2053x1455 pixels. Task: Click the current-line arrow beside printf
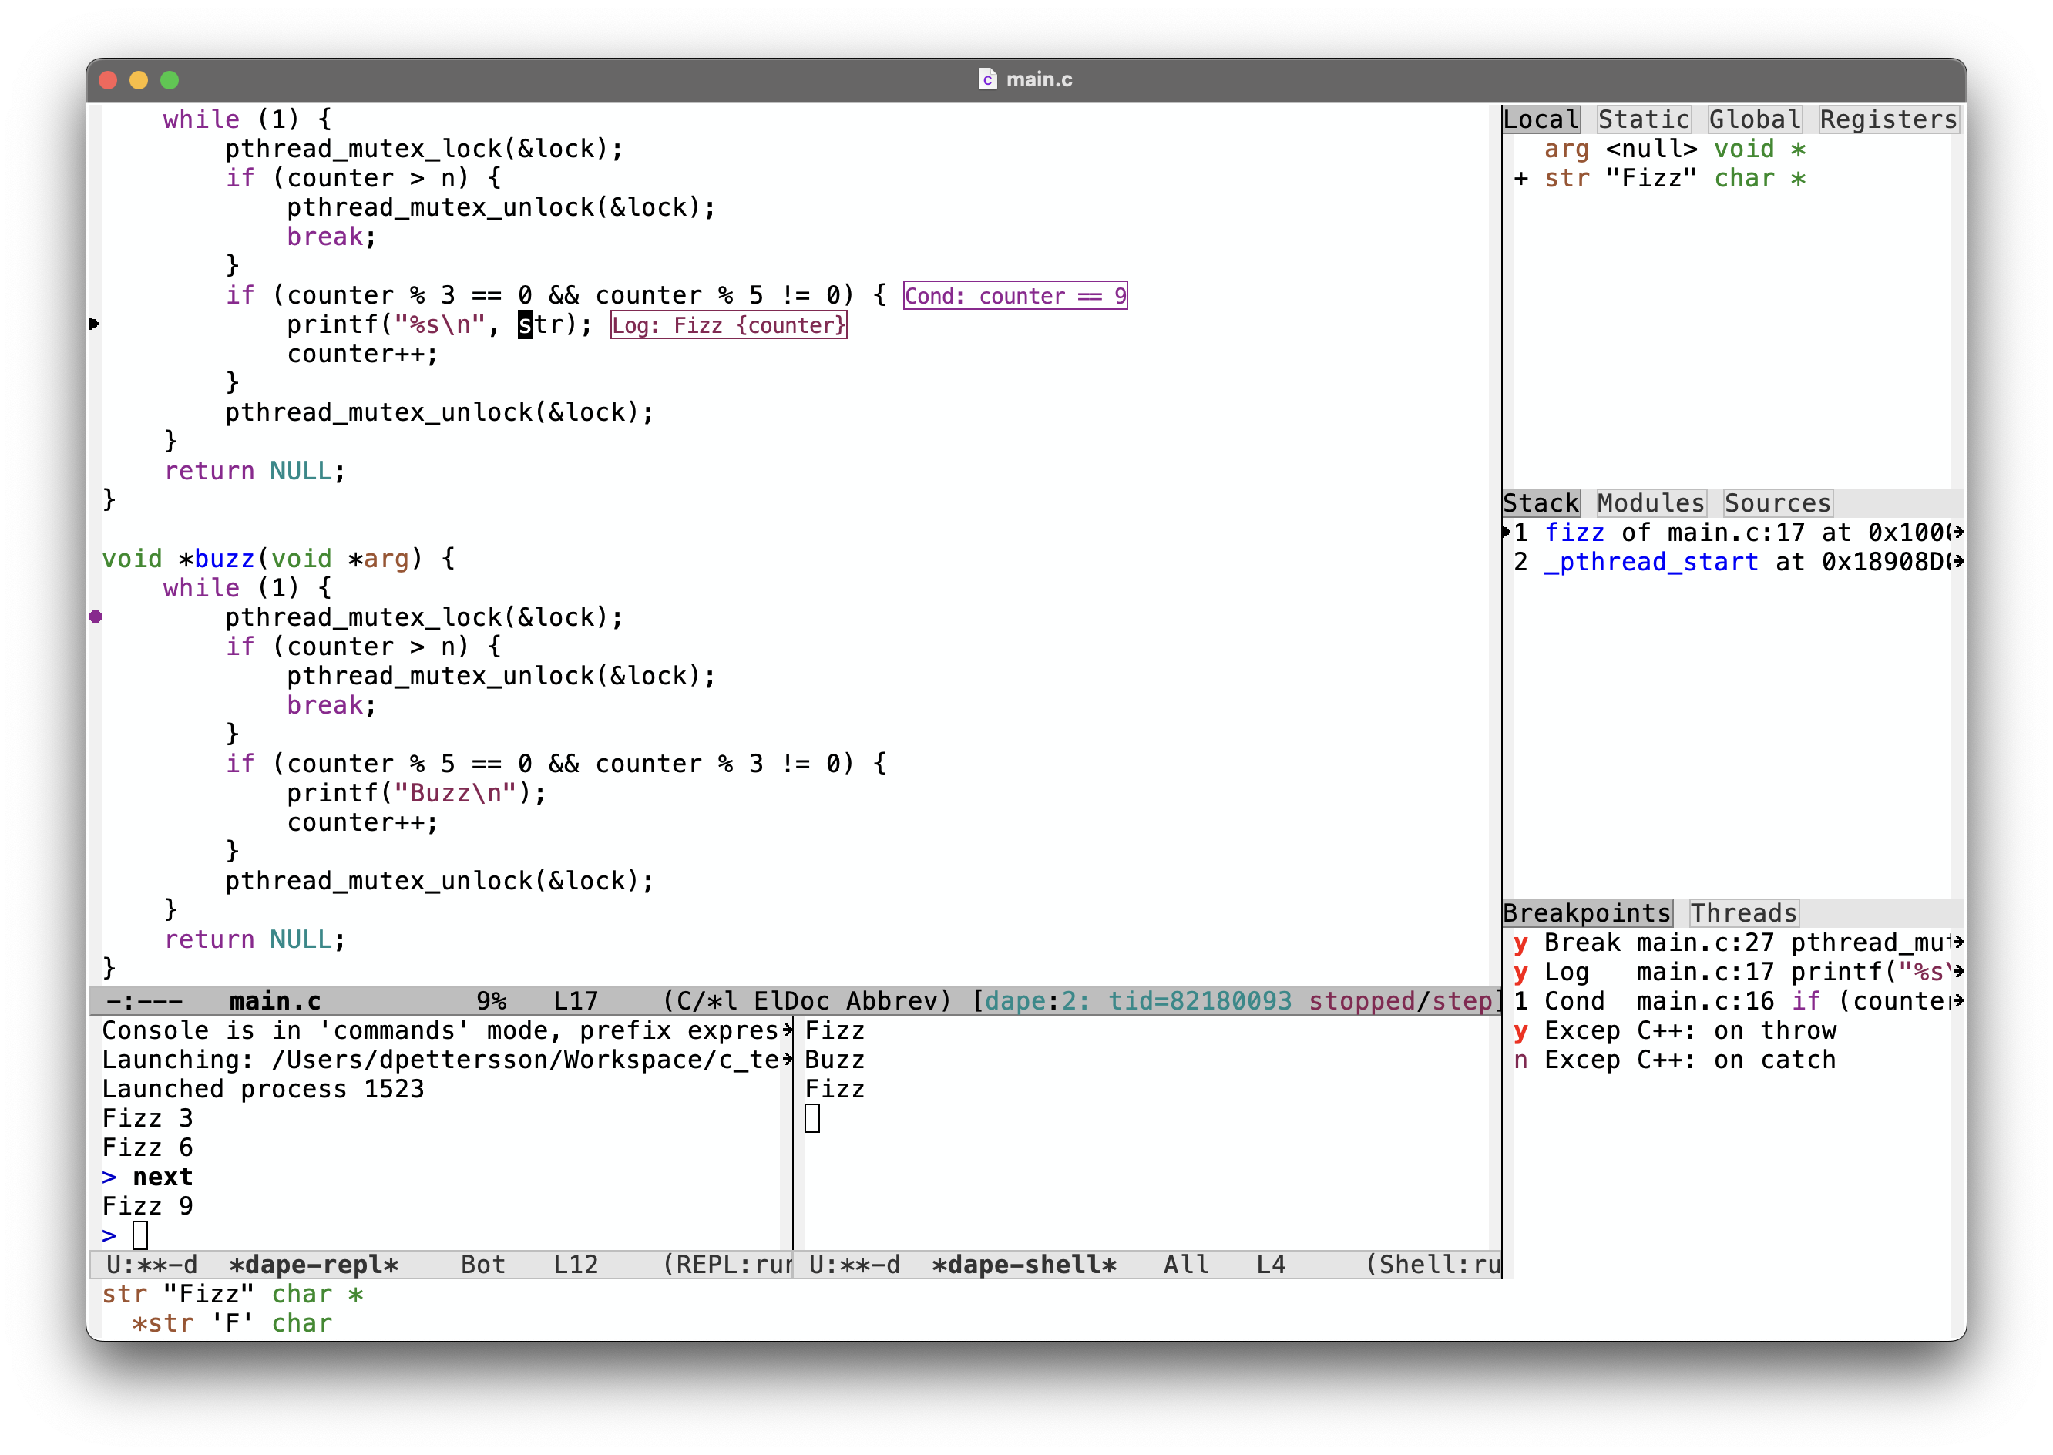point(94,324)
